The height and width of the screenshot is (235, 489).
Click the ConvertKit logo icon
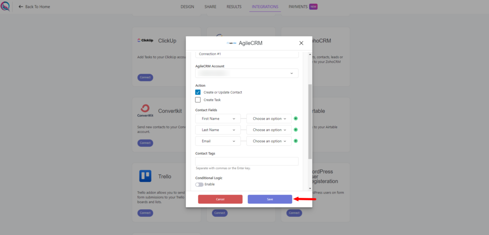(x=145, y=111)
